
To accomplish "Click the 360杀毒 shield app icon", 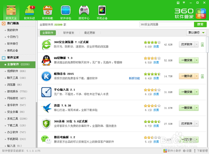I will [46, 124].
